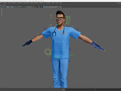
Task: Open the Edit Mesh menu
Action: [14, 3]
